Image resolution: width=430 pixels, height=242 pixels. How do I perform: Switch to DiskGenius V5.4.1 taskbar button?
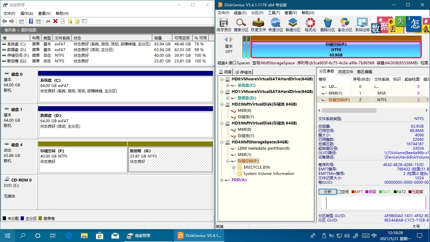[x=199, y=235]
